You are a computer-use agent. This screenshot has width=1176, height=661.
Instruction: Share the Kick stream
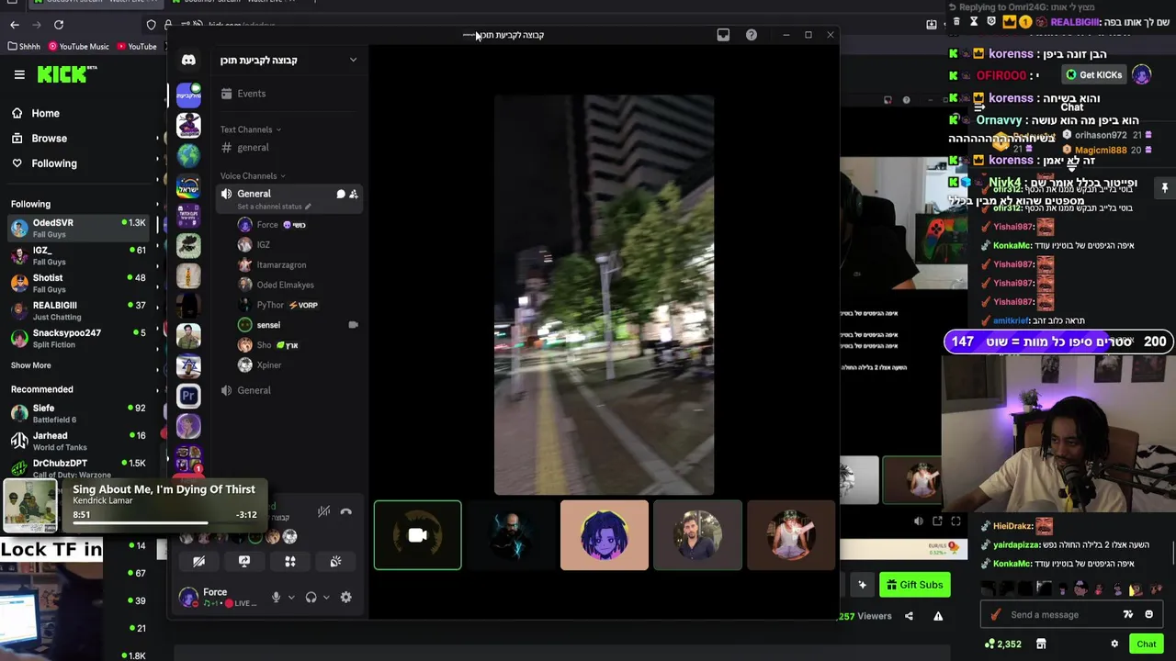tap(909, 616)
